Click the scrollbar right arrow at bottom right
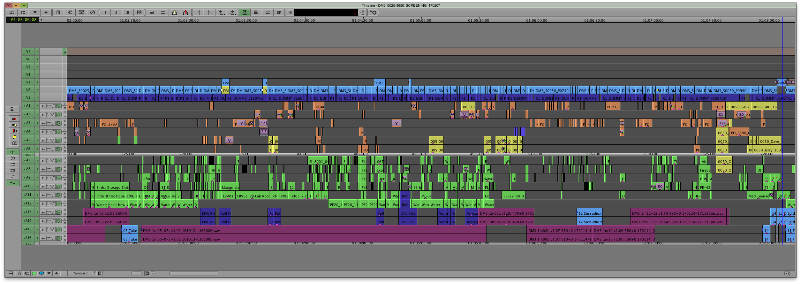Screen dimensions: 801x284 786,273
